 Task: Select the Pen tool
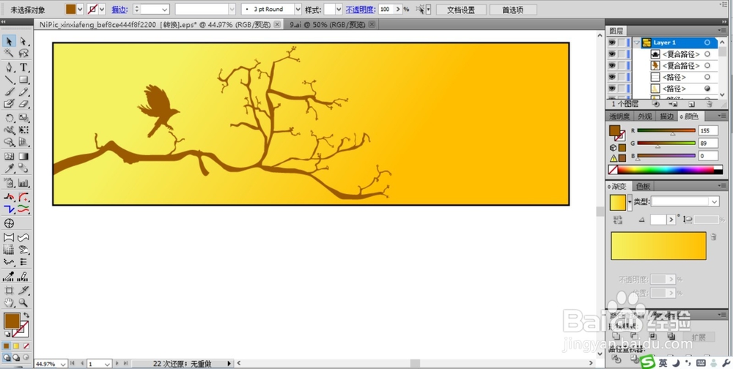tap(9, 68)
